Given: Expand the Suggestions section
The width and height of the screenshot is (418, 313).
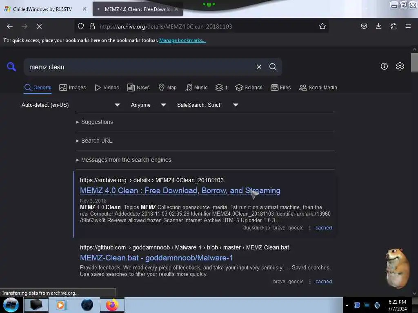Looking at the screenshot, I should point(94,122).
